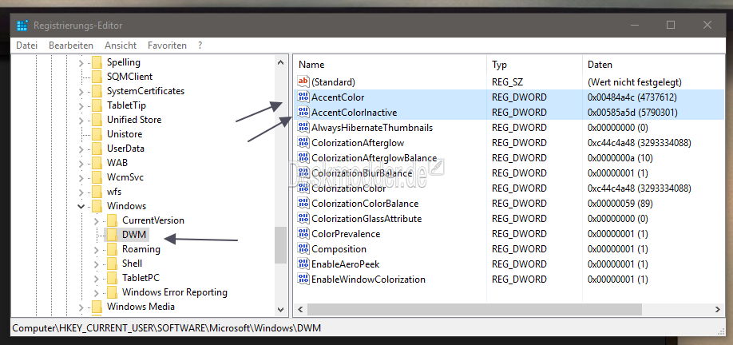
Task: Click the Unistore folder icon
Action: coord(97,133)
